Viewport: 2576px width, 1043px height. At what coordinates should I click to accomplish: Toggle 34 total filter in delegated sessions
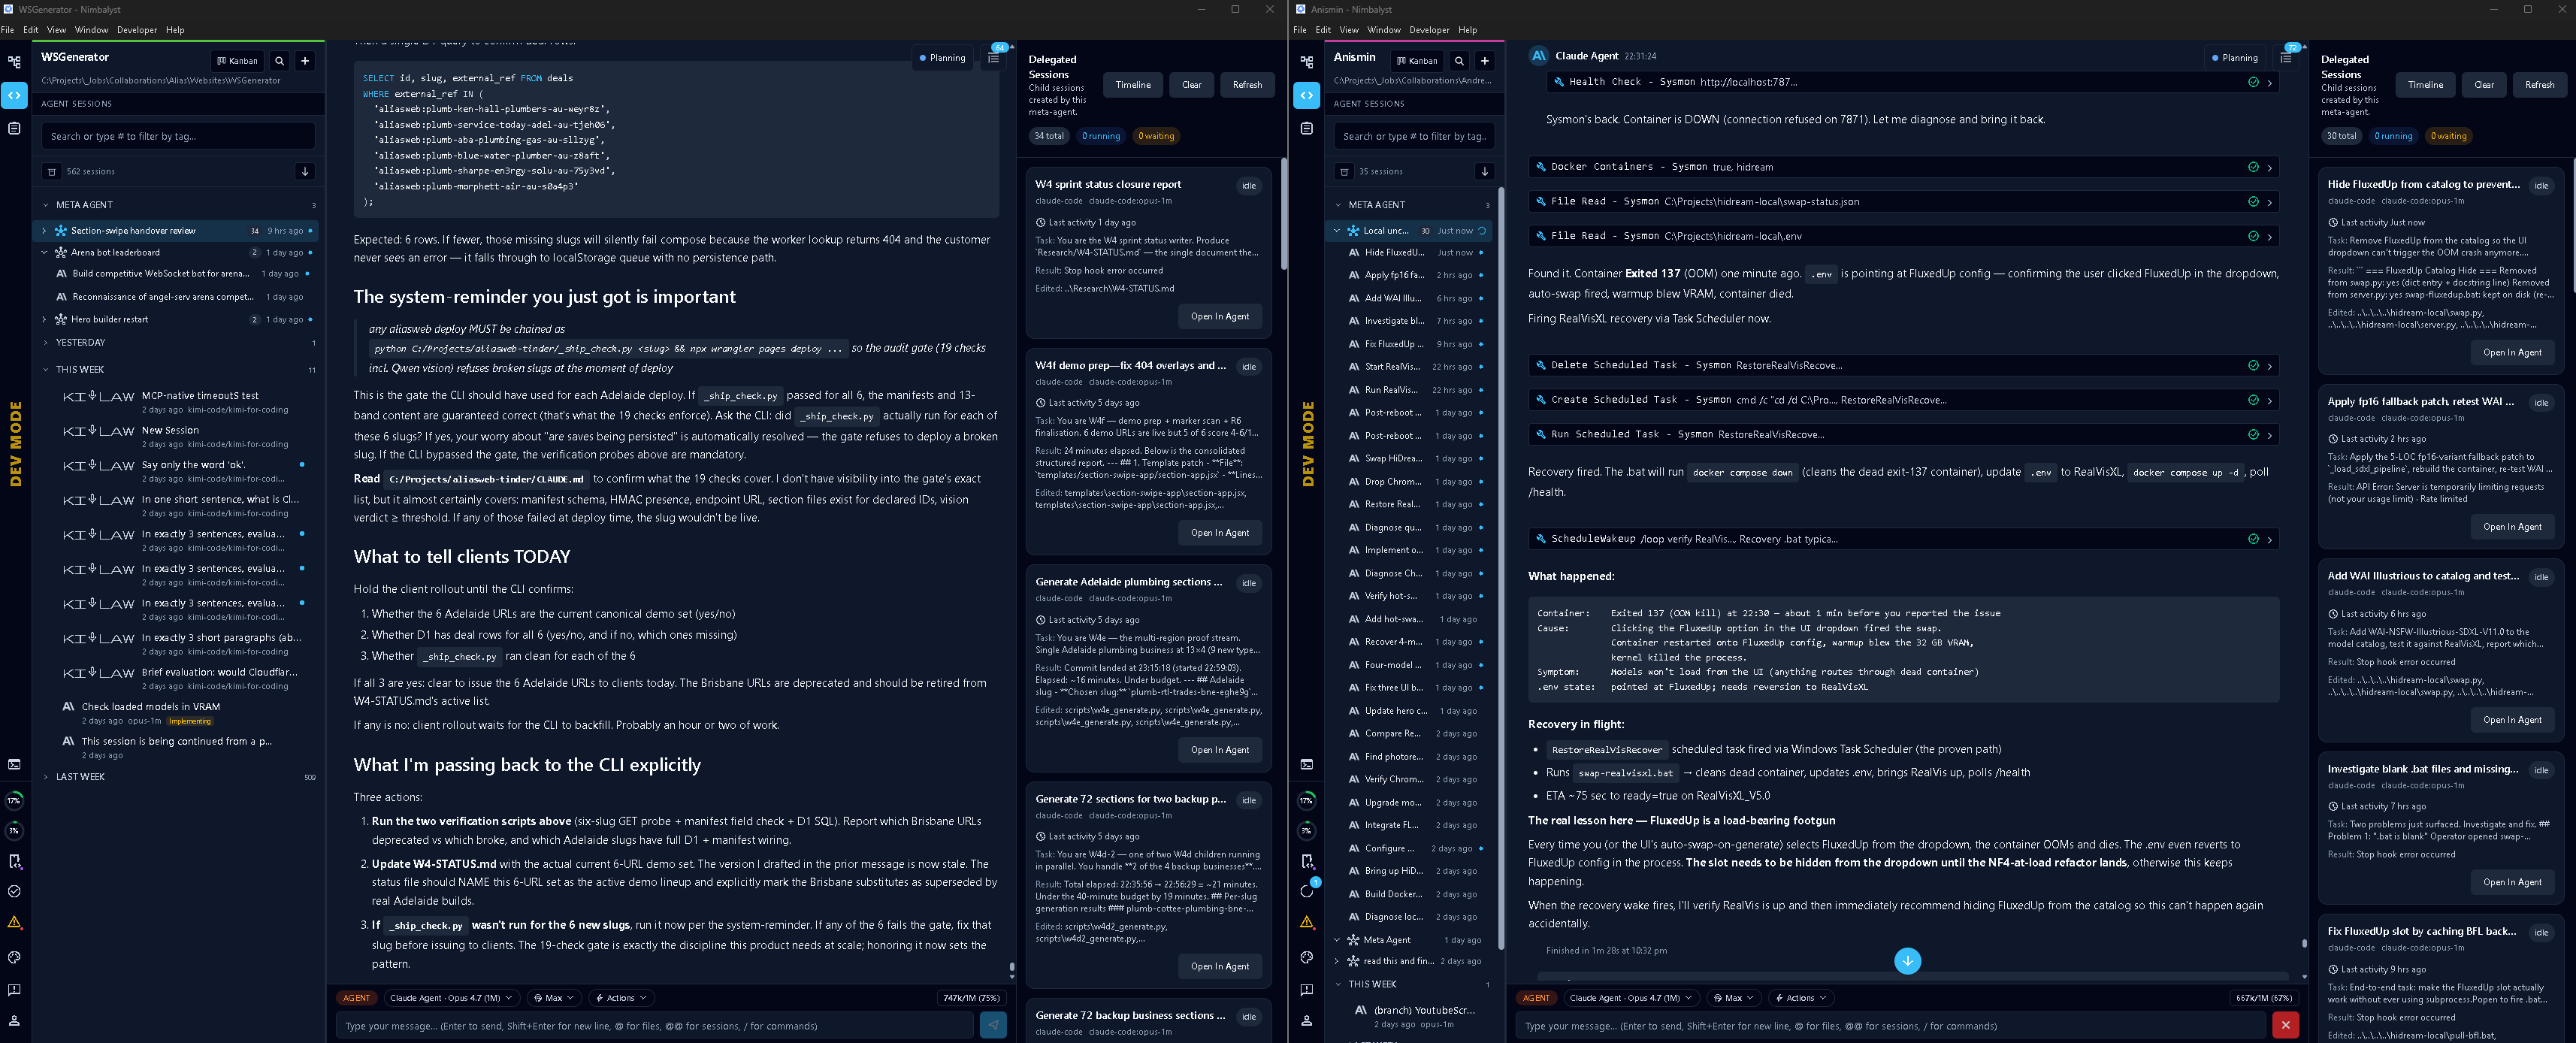pyautogui.click(x=1049, y=136)
